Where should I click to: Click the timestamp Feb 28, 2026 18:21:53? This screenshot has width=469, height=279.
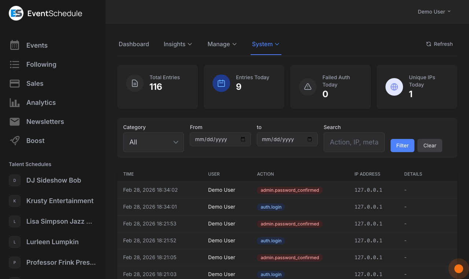(x=150, y=224)
